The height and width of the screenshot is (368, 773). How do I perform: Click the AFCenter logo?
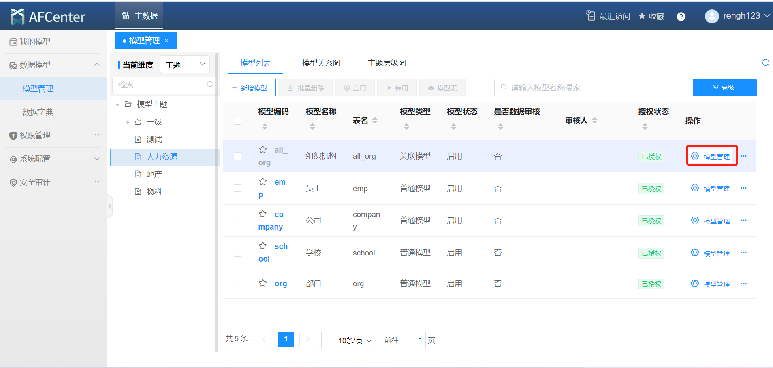pos(48,17)
